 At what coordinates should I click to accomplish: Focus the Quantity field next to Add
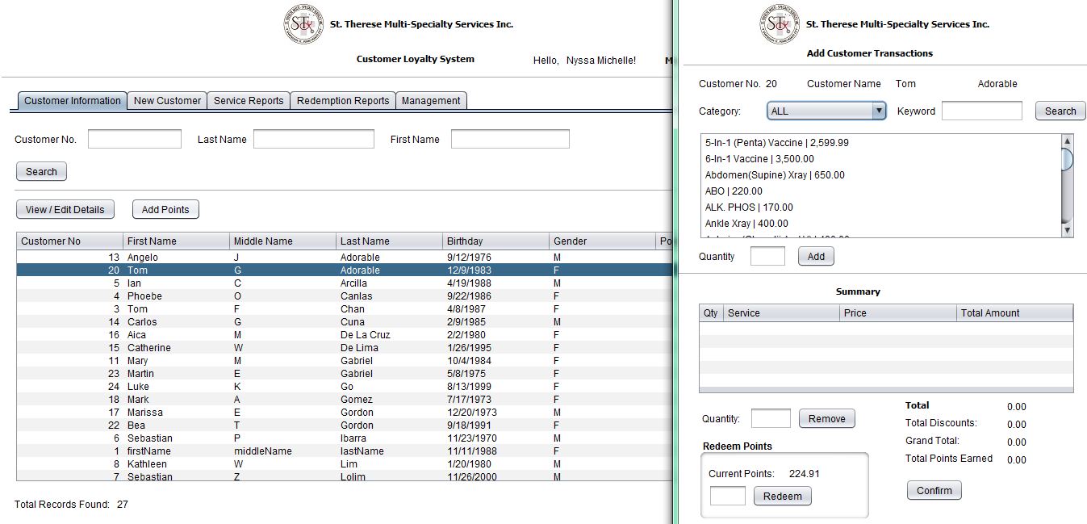[767, 256]
